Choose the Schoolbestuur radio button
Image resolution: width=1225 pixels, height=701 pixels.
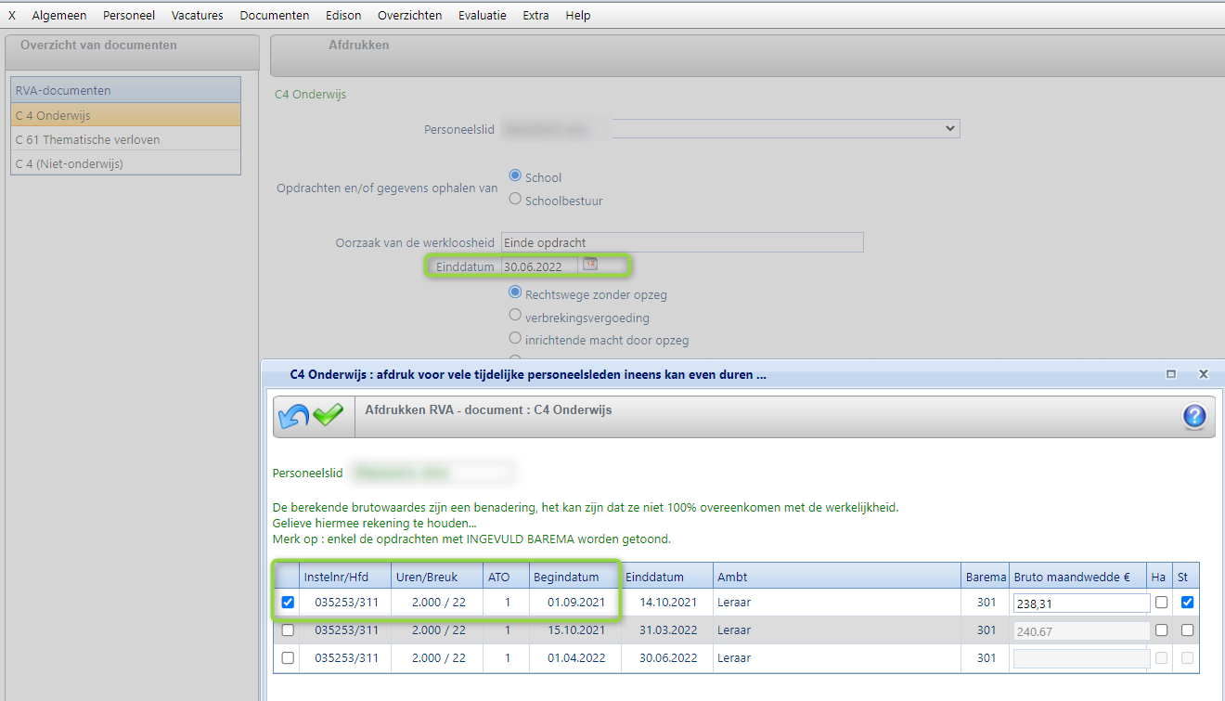515,198
